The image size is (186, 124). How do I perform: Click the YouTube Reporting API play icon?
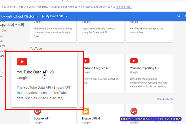[134, 61]
